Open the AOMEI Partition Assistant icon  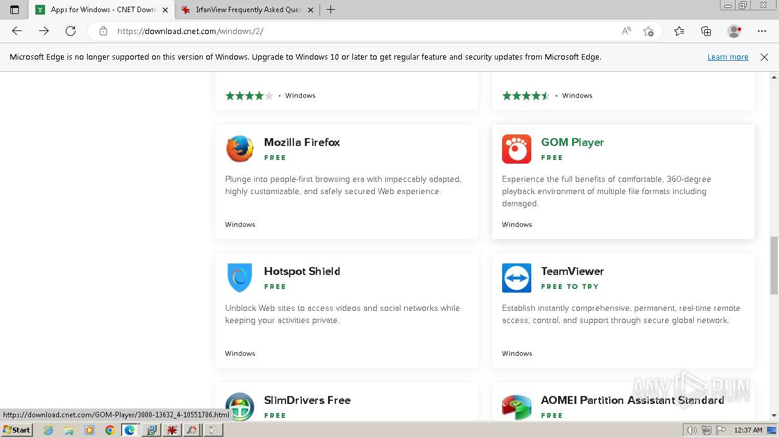coord(517,406)
